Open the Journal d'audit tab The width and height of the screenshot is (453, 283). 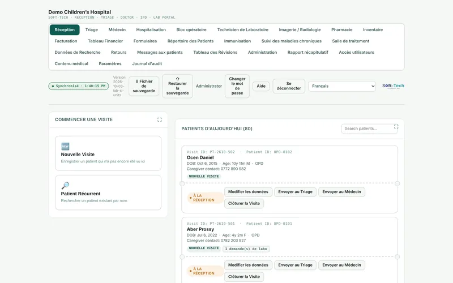point(147,63)
